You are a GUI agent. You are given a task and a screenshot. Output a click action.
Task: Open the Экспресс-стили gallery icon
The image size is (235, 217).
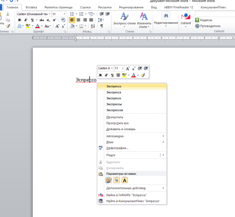click(x=124, y=17)
